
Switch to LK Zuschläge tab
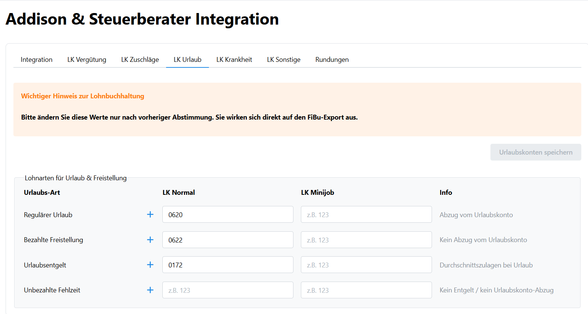[x=140, y=60]
